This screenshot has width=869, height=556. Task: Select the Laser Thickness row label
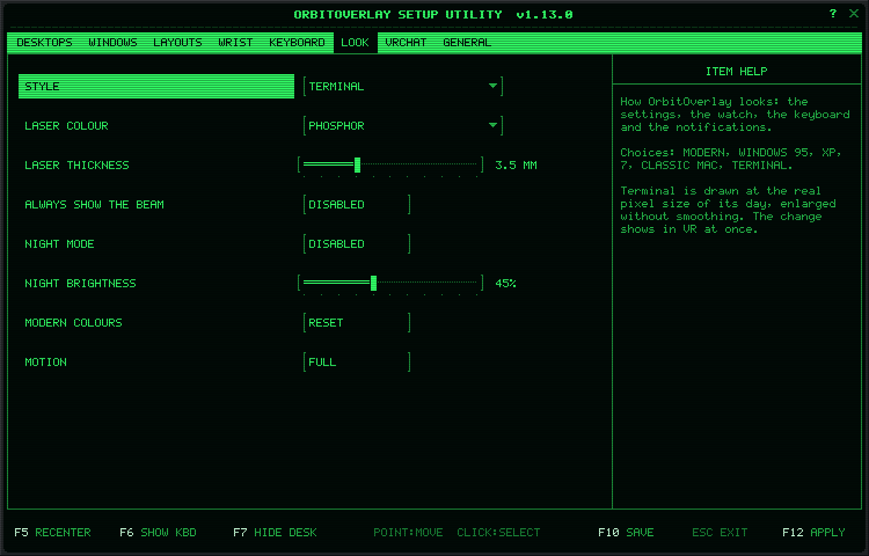(x=77, y=165)
